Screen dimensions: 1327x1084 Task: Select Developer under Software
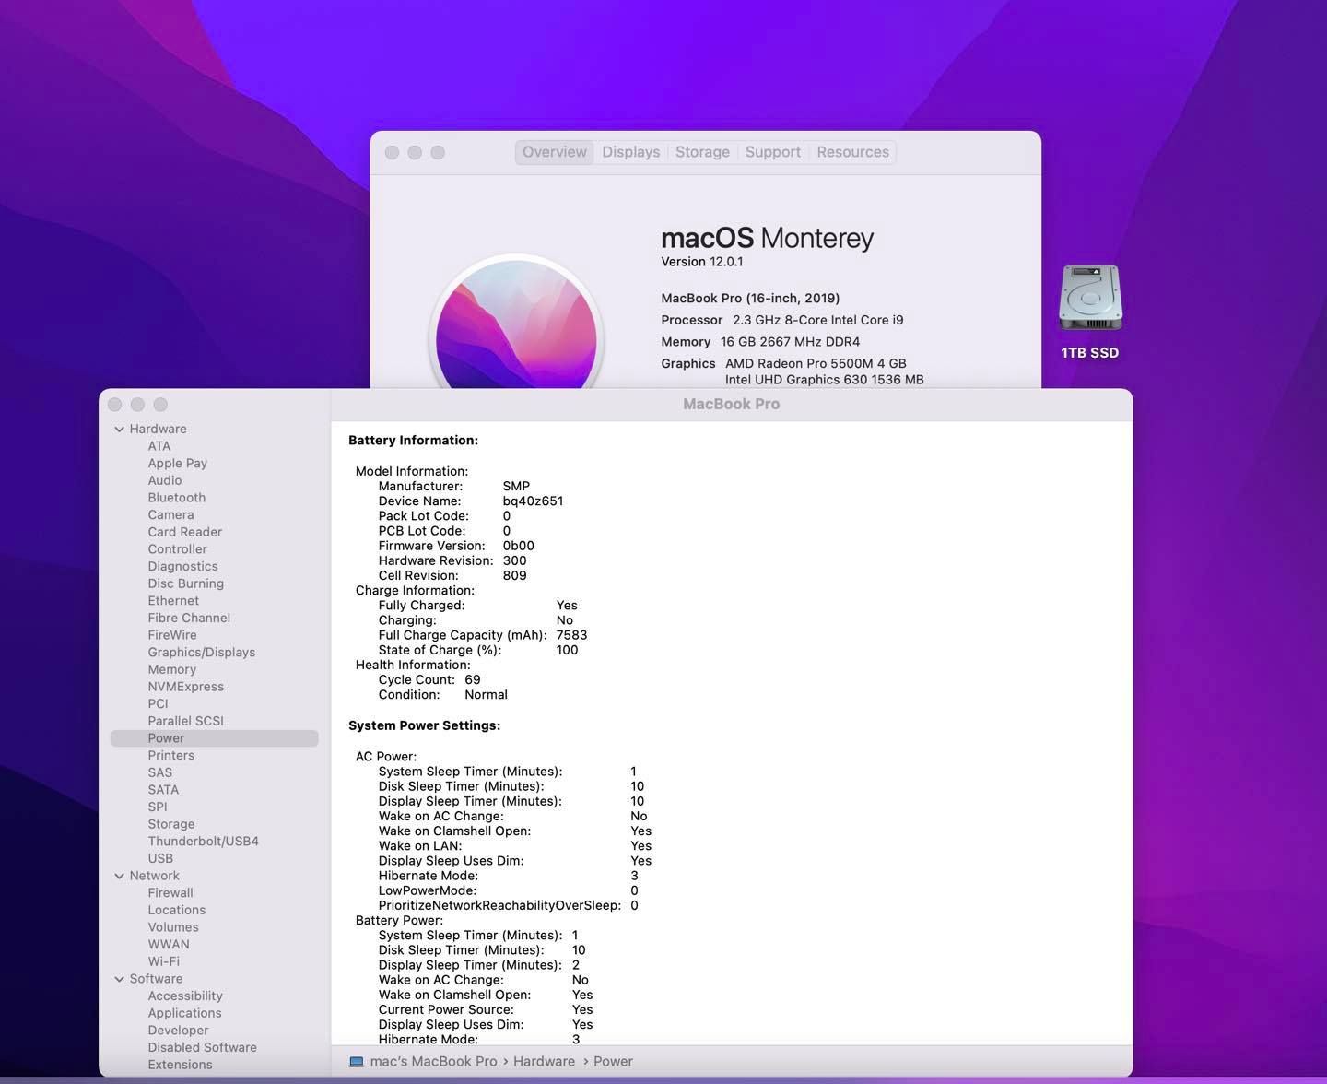tap(179, 1031)
